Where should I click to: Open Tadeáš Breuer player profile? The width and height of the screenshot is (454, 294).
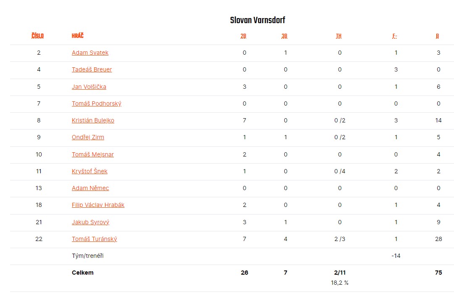click(x=92, y=69)
